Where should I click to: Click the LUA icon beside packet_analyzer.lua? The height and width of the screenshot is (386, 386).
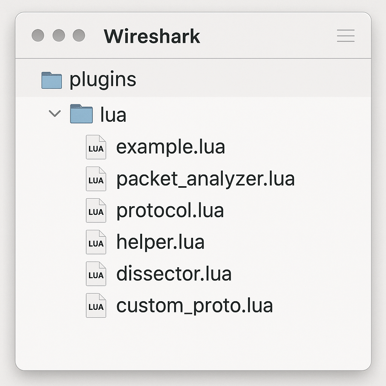click(x=96, y=179)
